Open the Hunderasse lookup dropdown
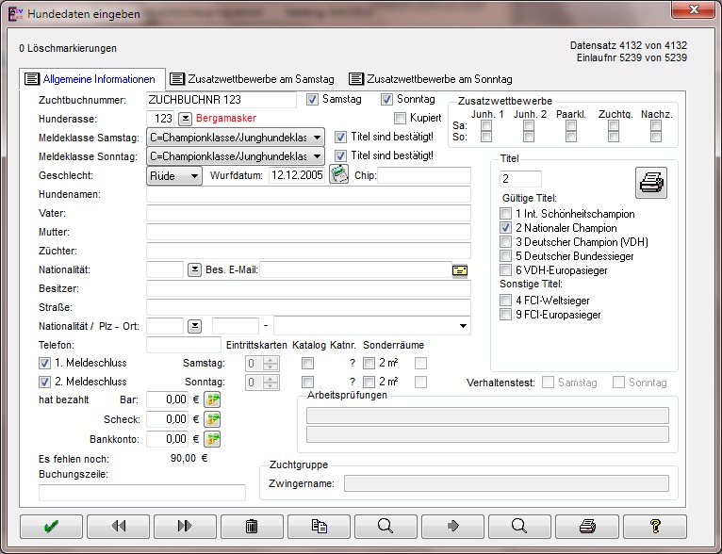This screenshot has width=722, height=554. 185,119
